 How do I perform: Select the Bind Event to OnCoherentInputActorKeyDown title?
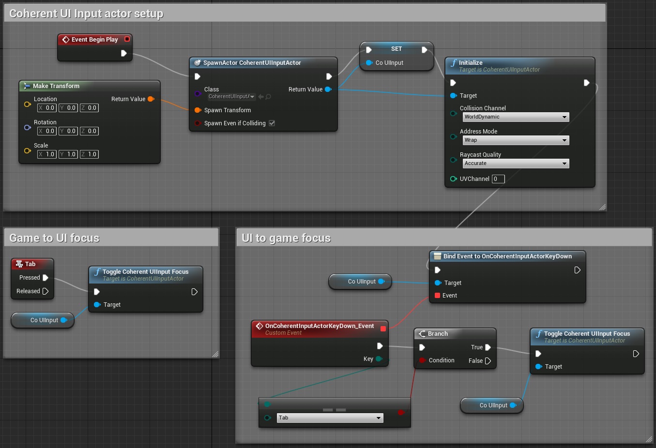pos(507,256)
